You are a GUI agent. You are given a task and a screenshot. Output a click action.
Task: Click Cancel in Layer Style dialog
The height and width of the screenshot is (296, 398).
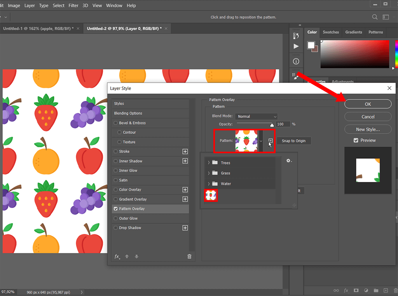pyautogui.click(x=368, y=116)
